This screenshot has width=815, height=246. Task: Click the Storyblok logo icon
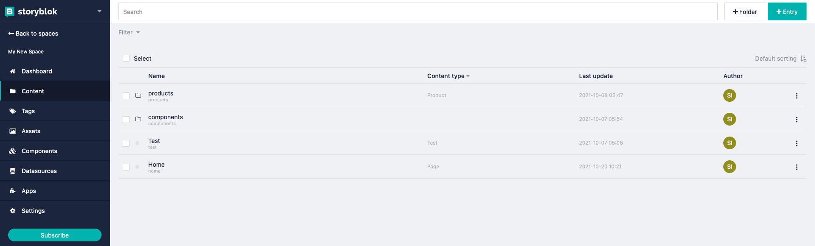click(9, 12)
